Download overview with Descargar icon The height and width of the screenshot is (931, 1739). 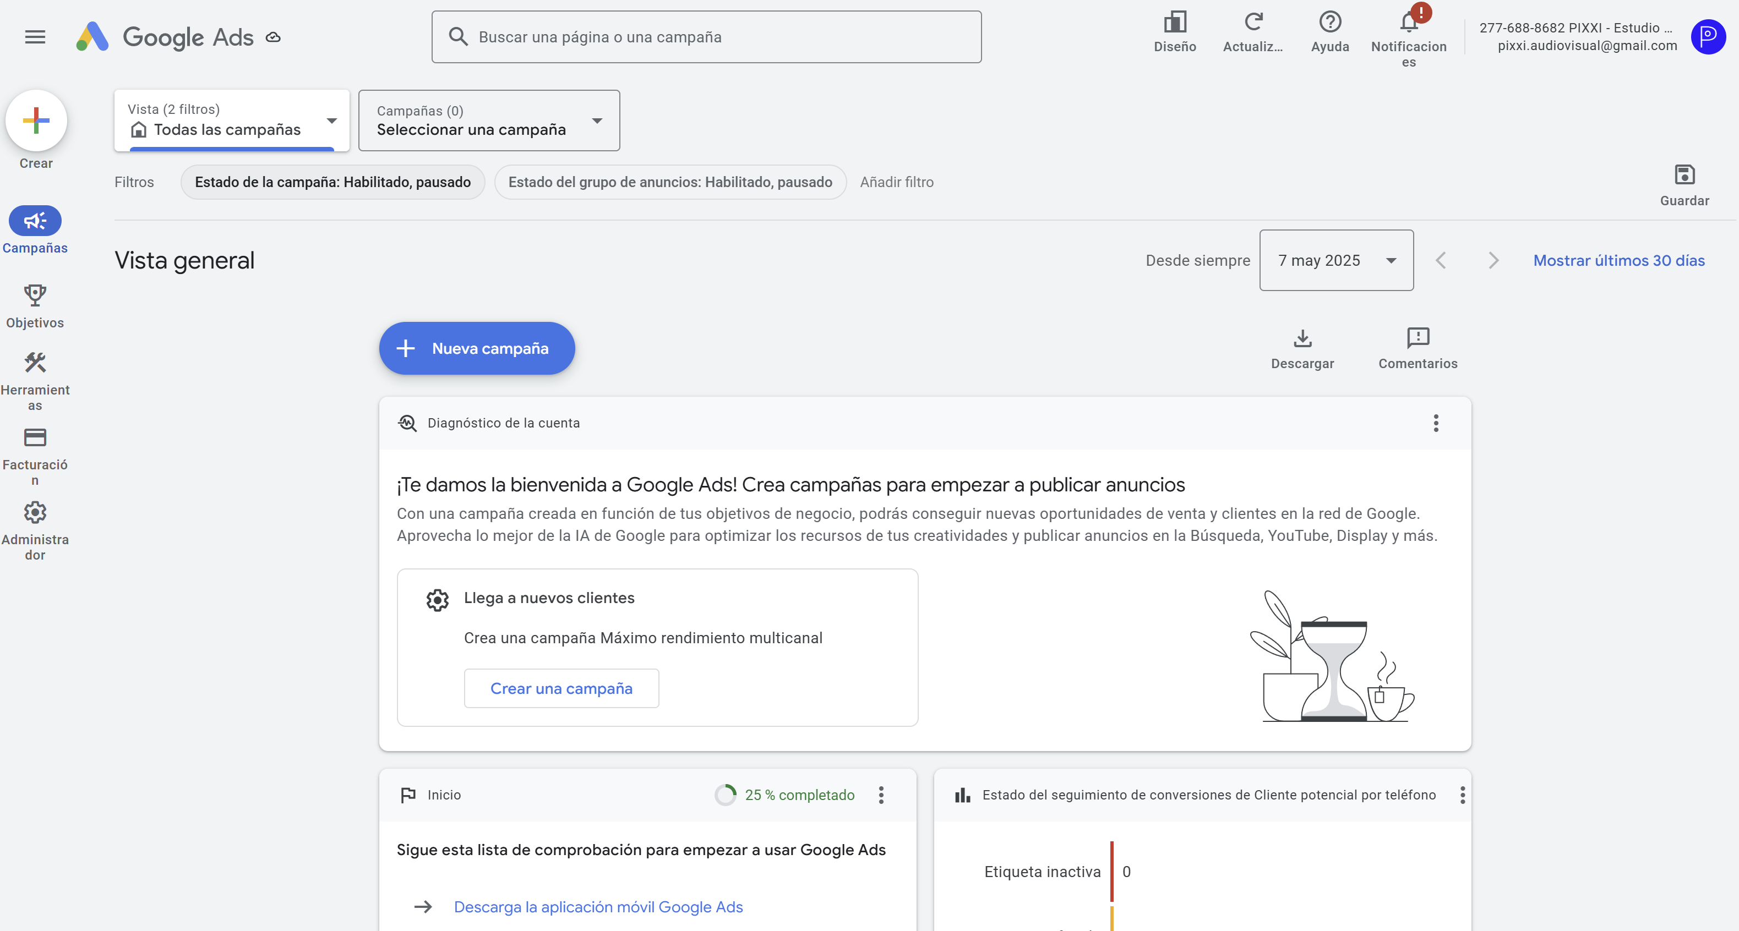(x=1302, y=349)
